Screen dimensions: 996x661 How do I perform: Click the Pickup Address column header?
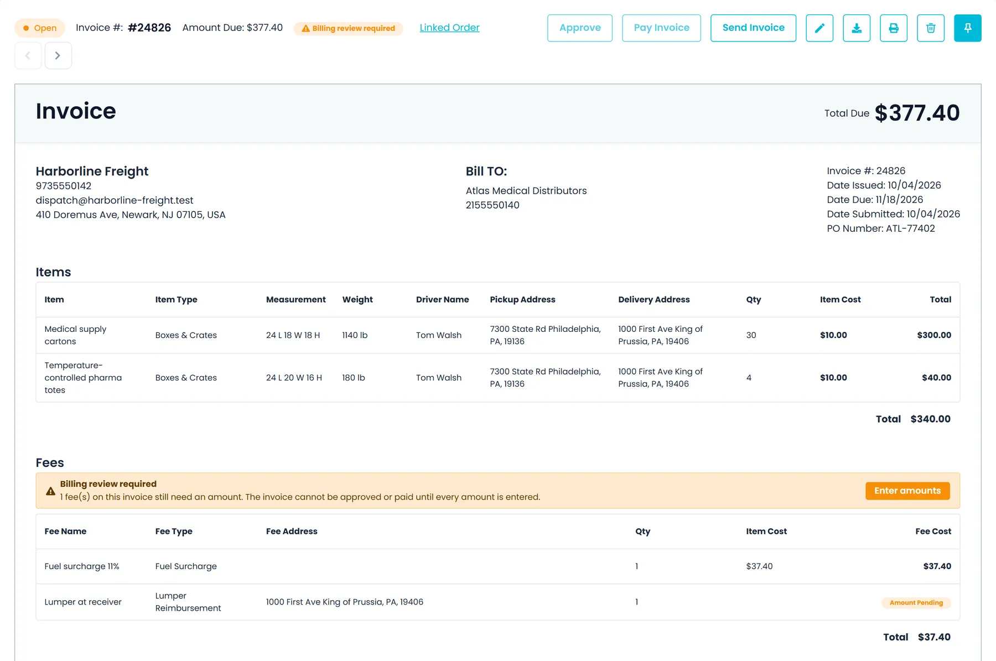[x=522, y=300]
